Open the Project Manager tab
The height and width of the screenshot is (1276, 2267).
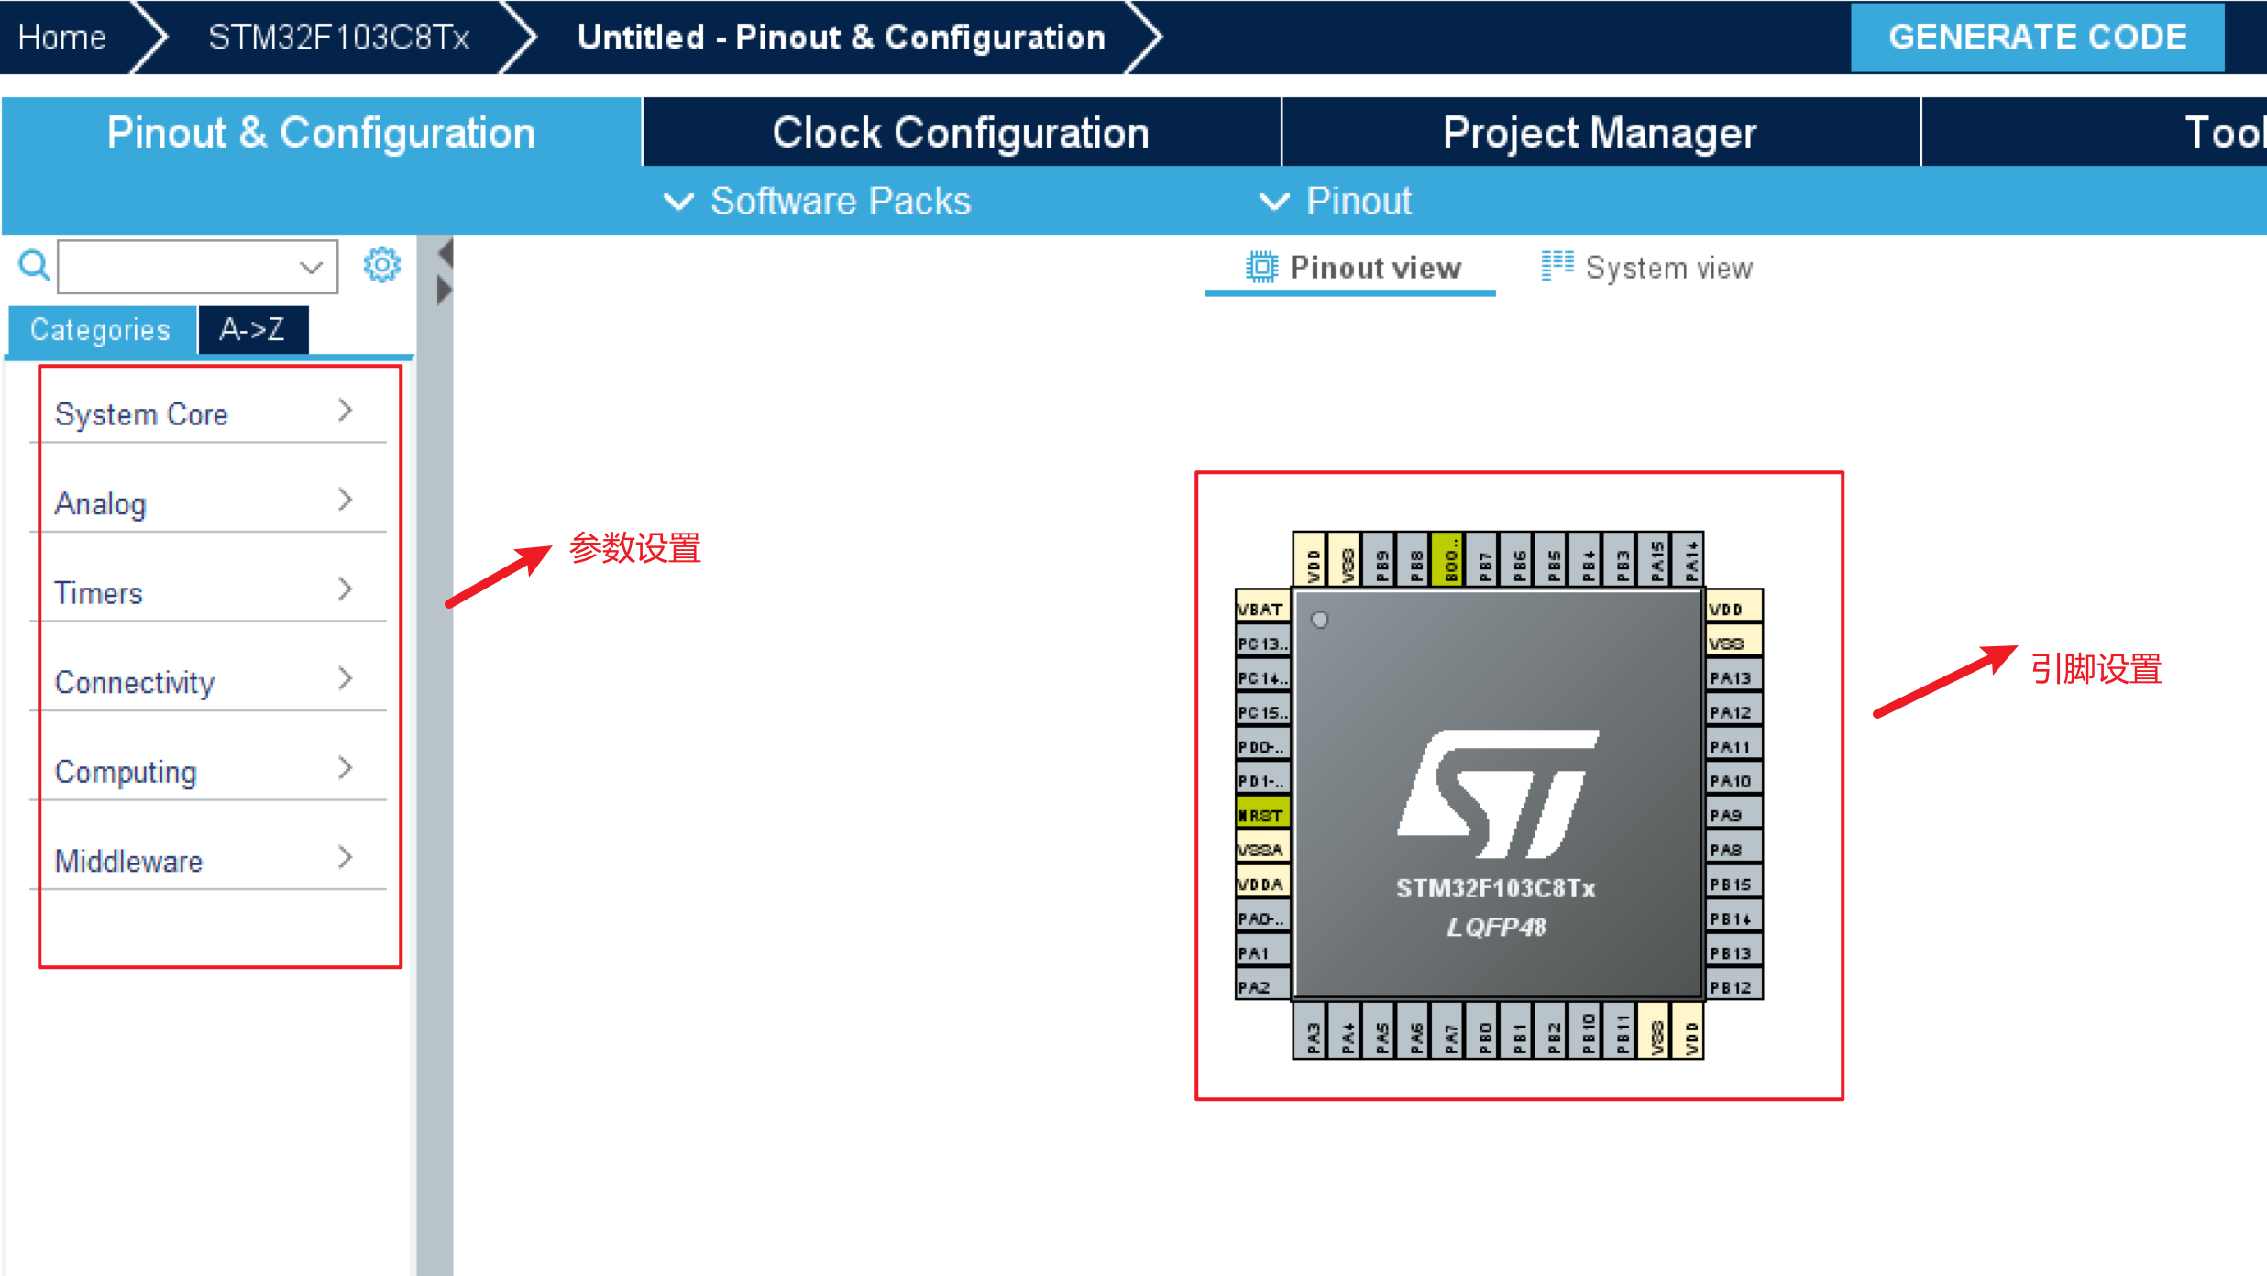(1599, 133)
